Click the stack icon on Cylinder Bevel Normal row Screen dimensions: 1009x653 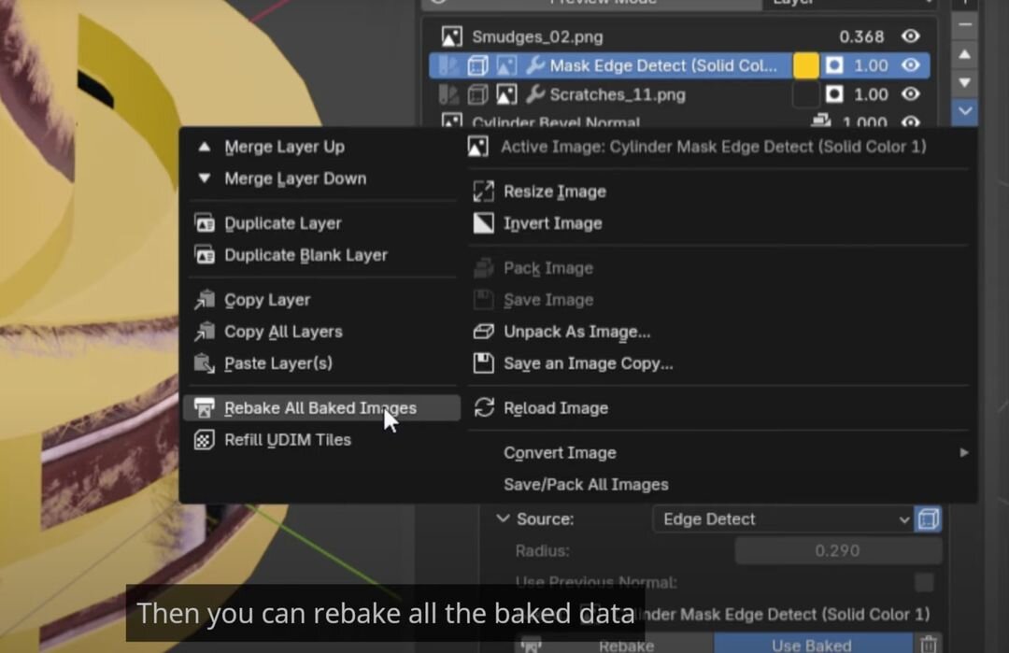click(820, 121)
